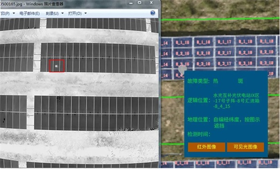280x169 pixels.
Task: Minimize the Windows Photo Viewer window
Action: click(x=131, y=3)
